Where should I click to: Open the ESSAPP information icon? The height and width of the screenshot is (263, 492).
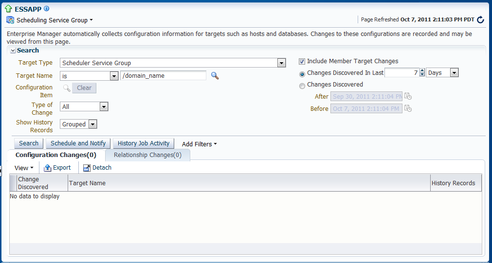(x=46, y=8)
